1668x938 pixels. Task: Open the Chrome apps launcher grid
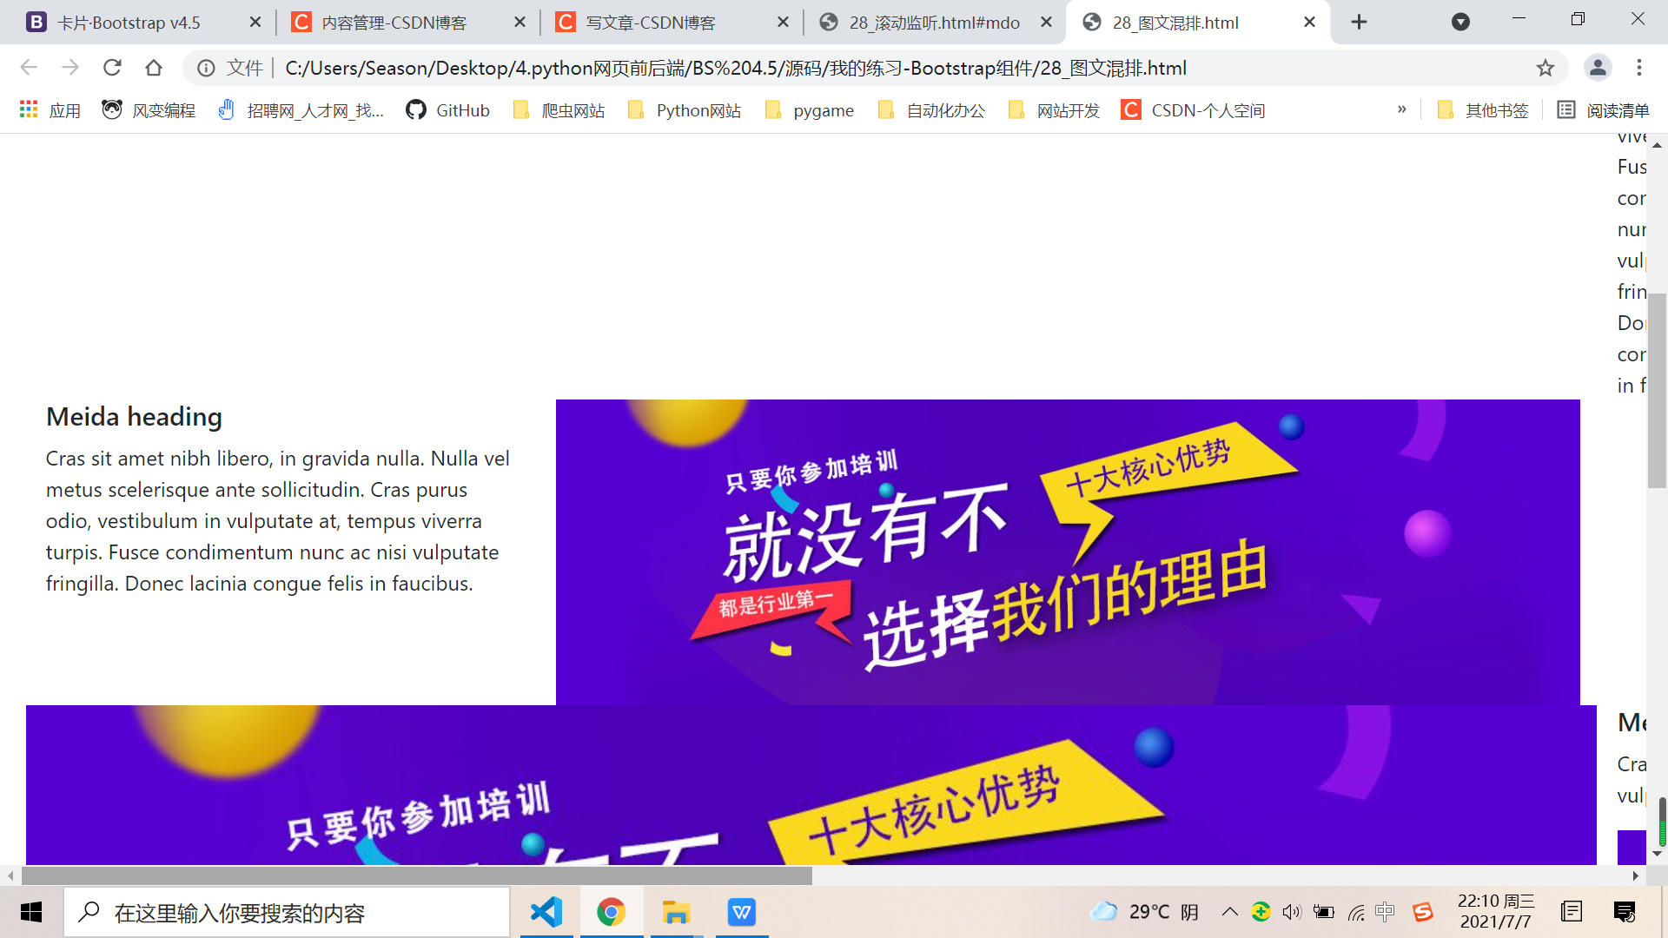coord(28,109)
